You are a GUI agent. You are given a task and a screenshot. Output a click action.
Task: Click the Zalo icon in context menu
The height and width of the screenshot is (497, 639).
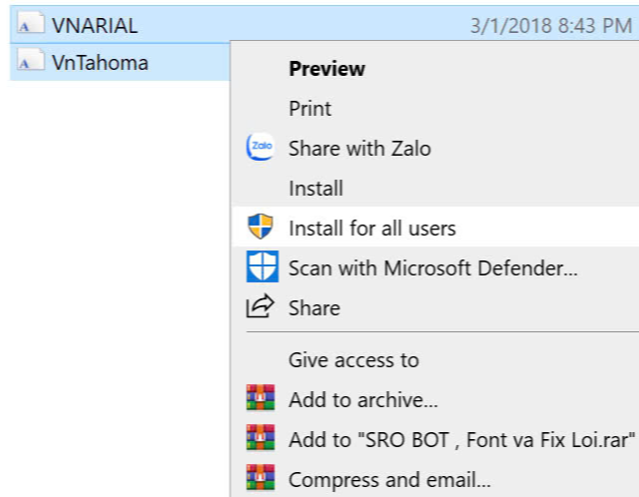click(x=260, y=147)
